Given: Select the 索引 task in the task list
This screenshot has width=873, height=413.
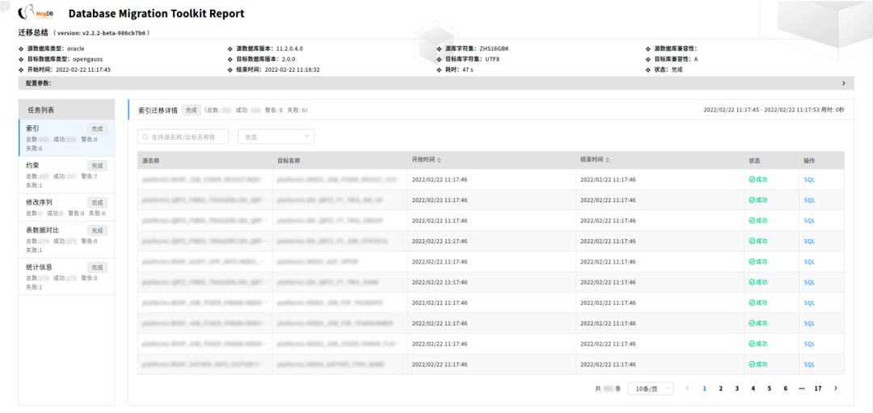Looking at the screenshot, I should click(x=66, y=138).
